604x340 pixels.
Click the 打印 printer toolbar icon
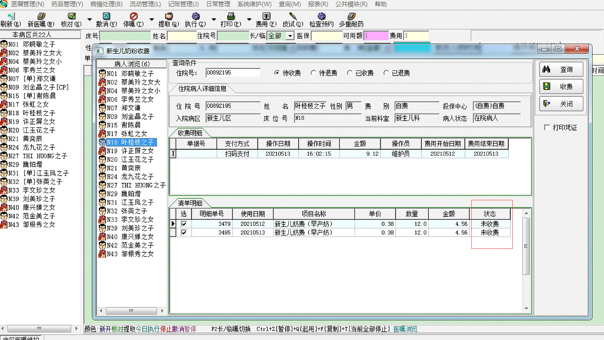click(231, 16)
